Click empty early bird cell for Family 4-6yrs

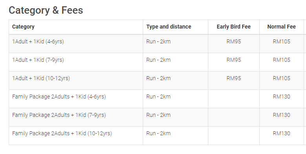click(x=234, y=99)
